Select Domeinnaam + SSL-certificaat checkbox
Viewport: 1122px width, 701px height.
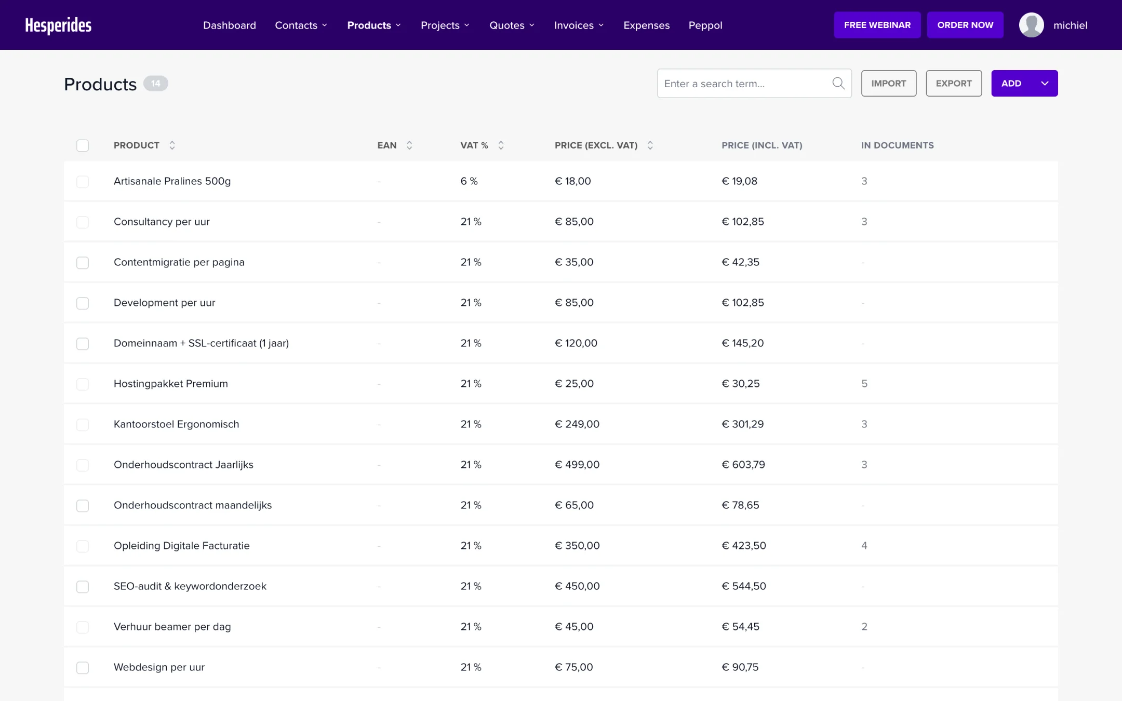(x=83, y=343)
